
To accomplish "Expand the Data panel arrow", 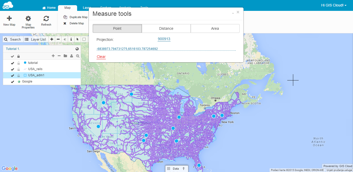I will (184, 168).
